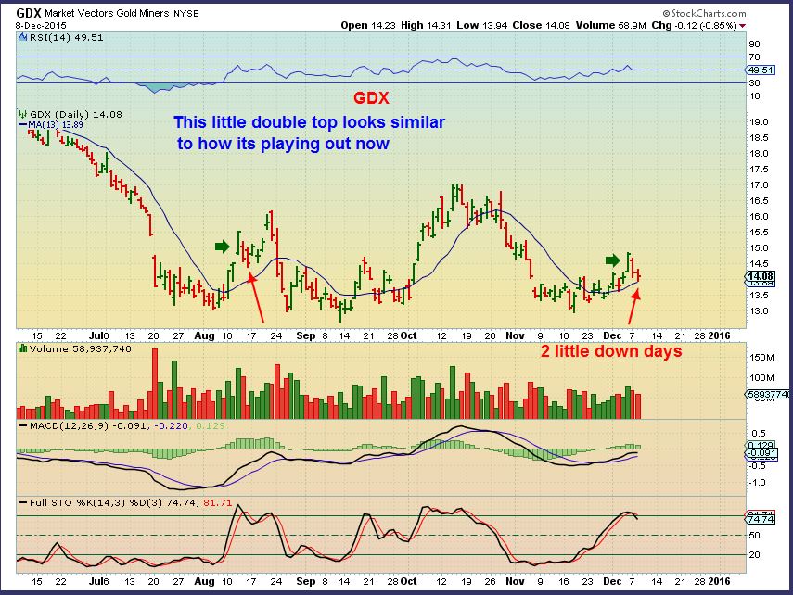Click 'Market Vectors Gold Miners' name
This screenshot has height=595, width=793.
[x=107, y=14]
